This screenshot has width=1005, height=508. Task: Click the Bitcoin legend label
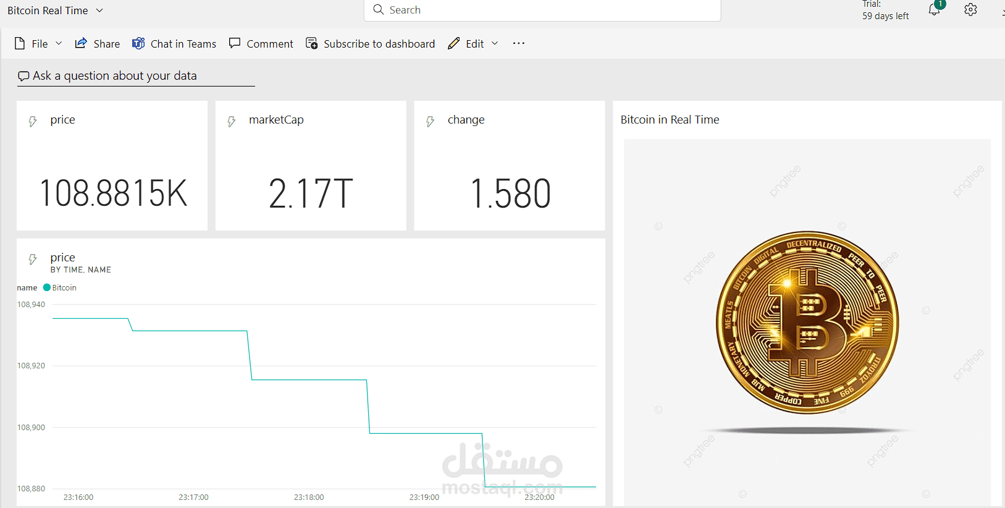tap(64, 287)
